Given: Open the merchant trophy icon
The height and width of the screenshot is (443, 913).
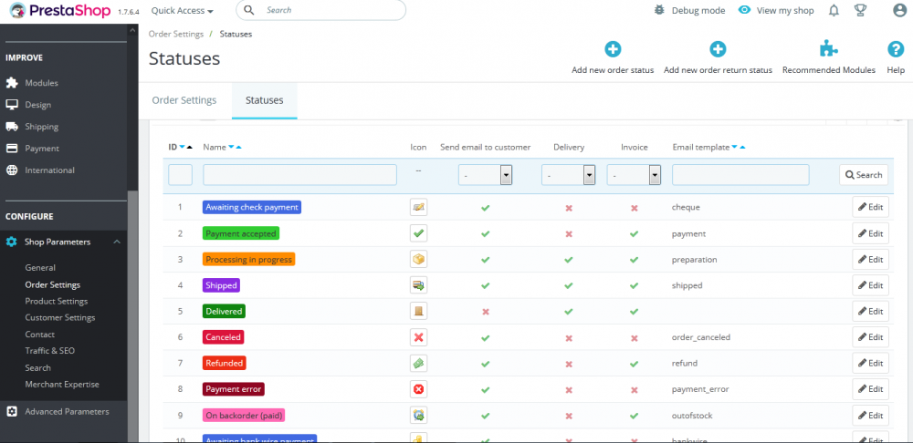Looking at the screenshot, I should coord(860,10).
